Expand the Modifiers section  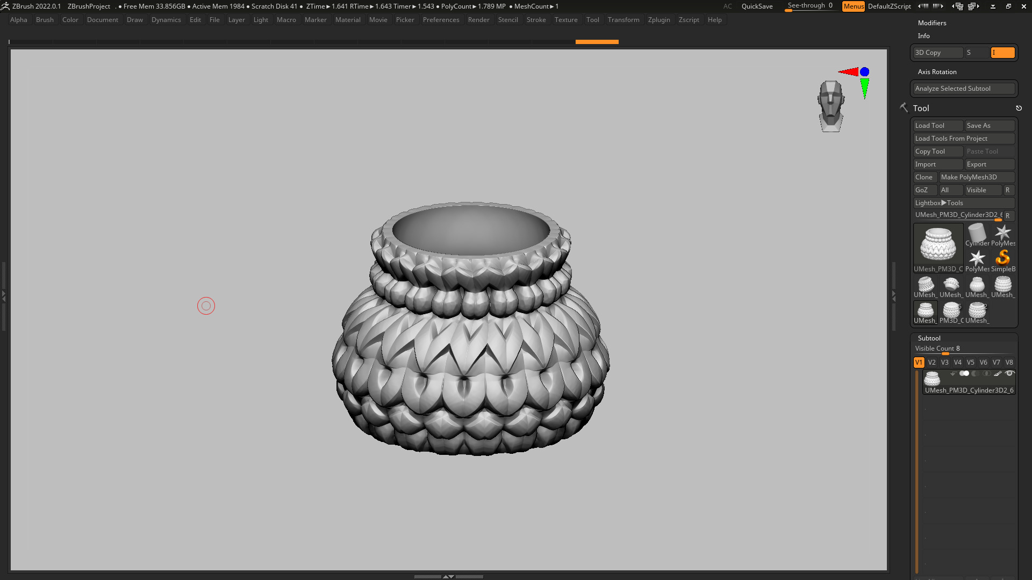932,23
